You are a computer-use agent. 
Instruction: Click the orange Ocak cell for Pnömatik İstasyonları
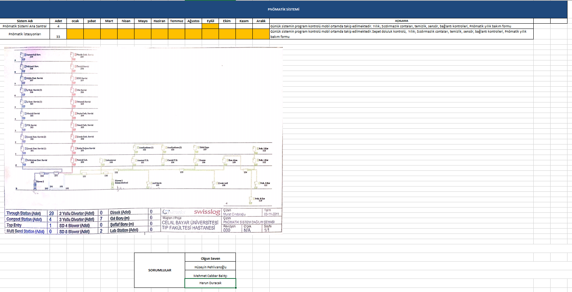tap(75, 34)
